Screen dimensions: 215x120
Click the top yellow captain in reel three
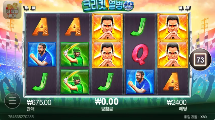pos(107,27)
